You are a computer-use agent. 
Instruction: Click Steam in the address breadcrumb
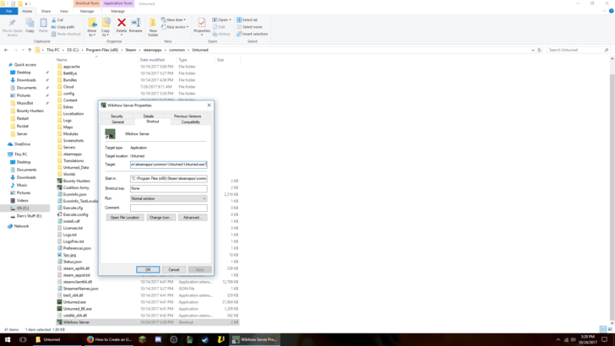point(131,50)
